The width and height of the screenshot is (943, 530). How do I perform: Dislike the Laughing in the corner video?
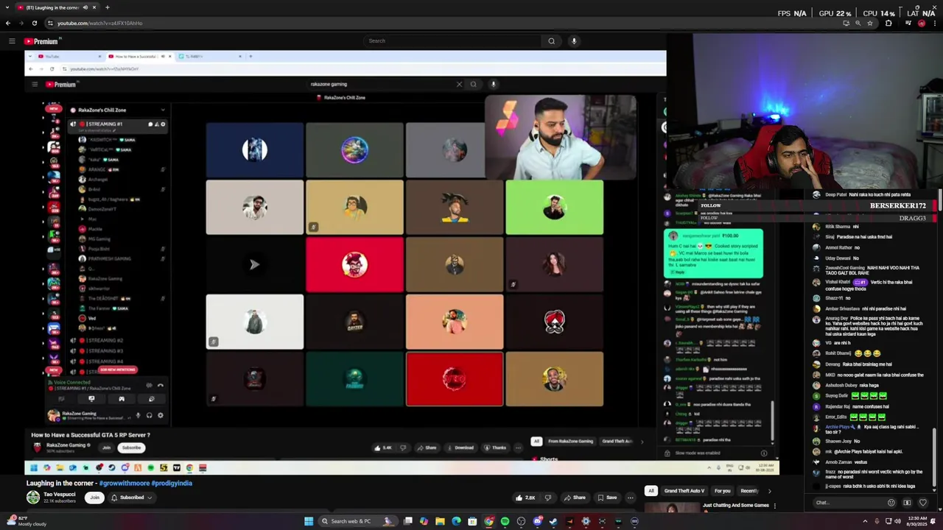[547, 498]
